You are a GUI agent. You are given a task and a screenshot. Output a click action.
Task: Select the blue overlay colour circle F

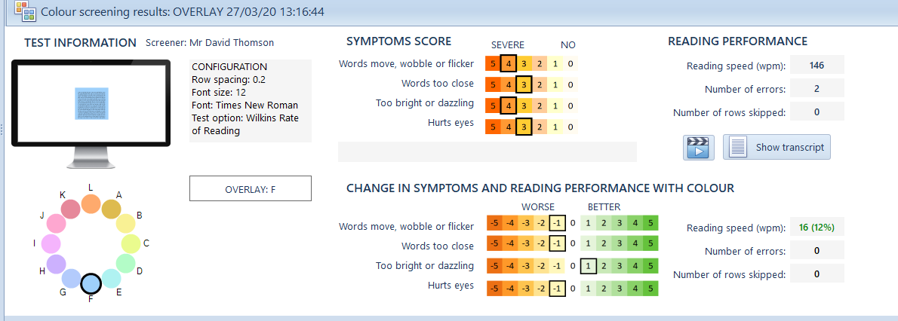pos(91,283)
